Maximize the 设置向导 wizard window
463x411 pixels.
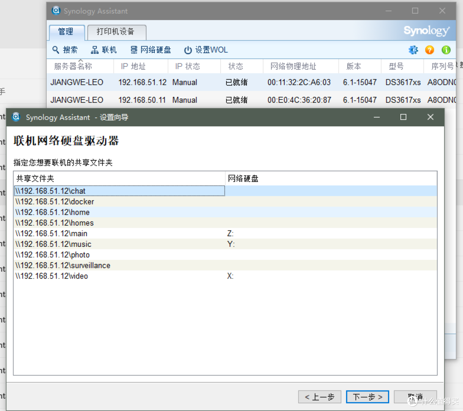403,117
